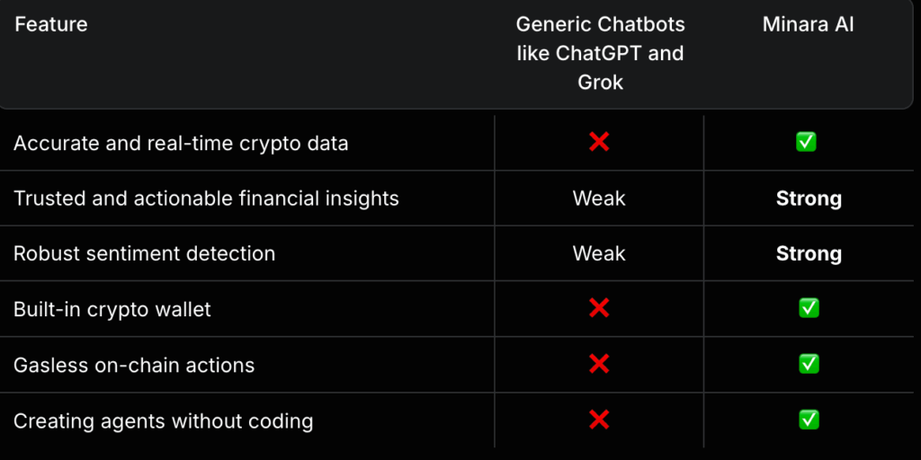This screenshot has height=460, width=921.
Task: Click green check for creating agents without coding
Action: coord(809,420)
